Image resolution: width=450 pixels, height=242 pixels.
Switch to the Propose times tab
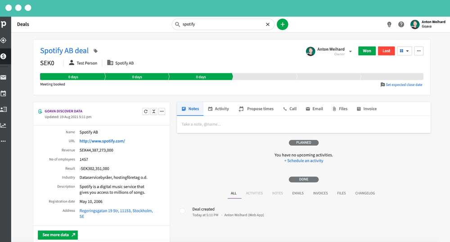click(x=256, y=109)
